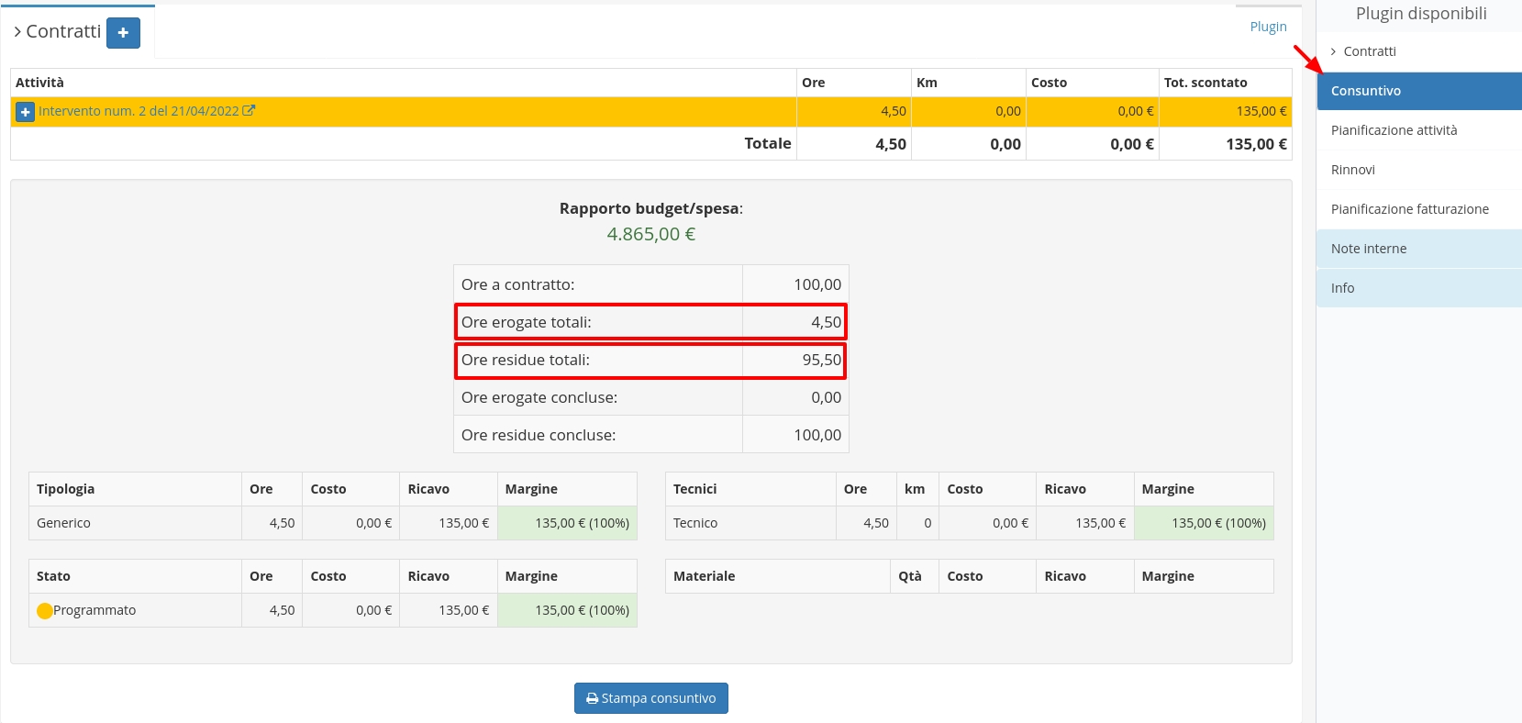
Task: Click the yellow Programmato status circle
Action: point(45,611)
